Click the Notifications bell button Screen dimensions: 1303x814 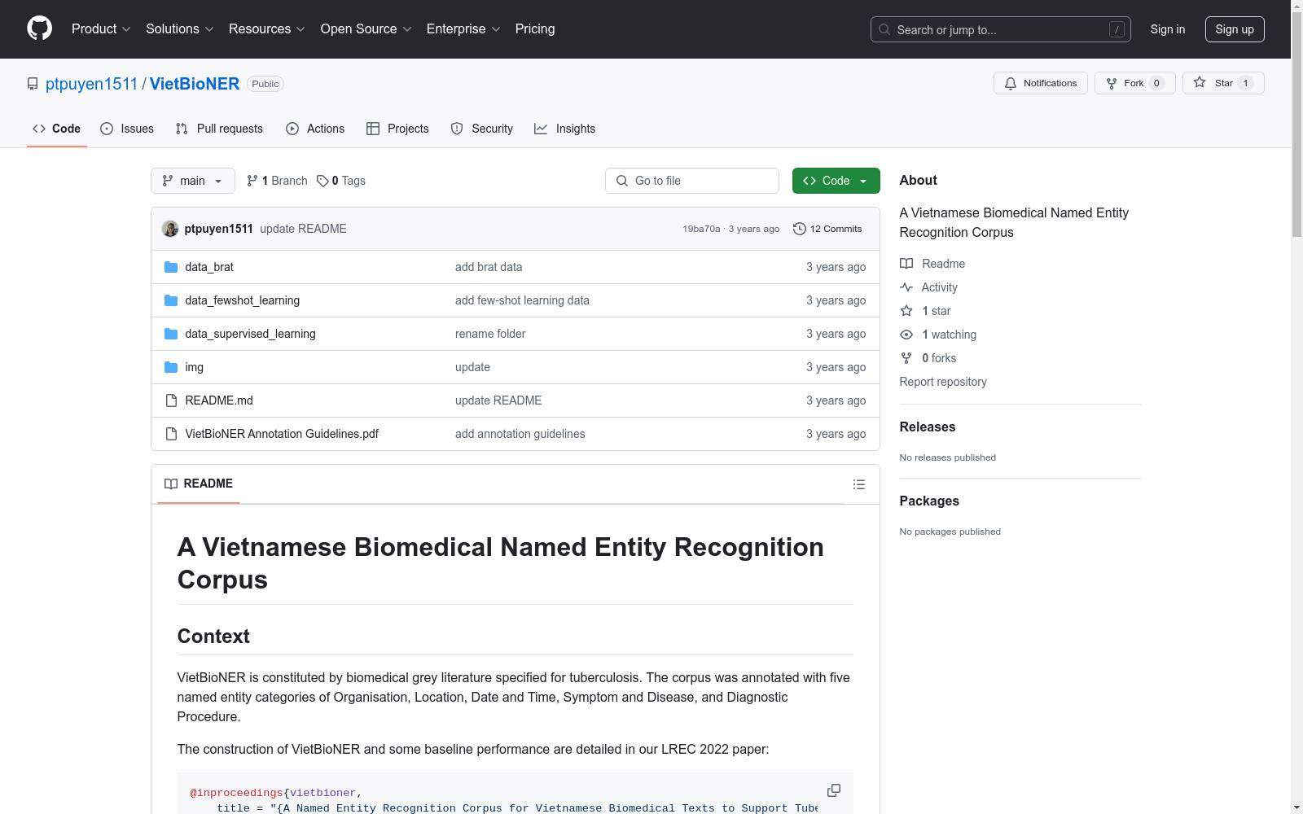[1041, 83]
